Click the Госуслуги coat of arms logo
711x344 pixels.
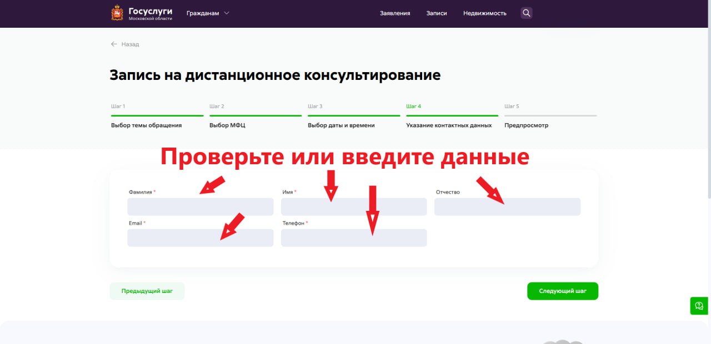click(117, 13)
